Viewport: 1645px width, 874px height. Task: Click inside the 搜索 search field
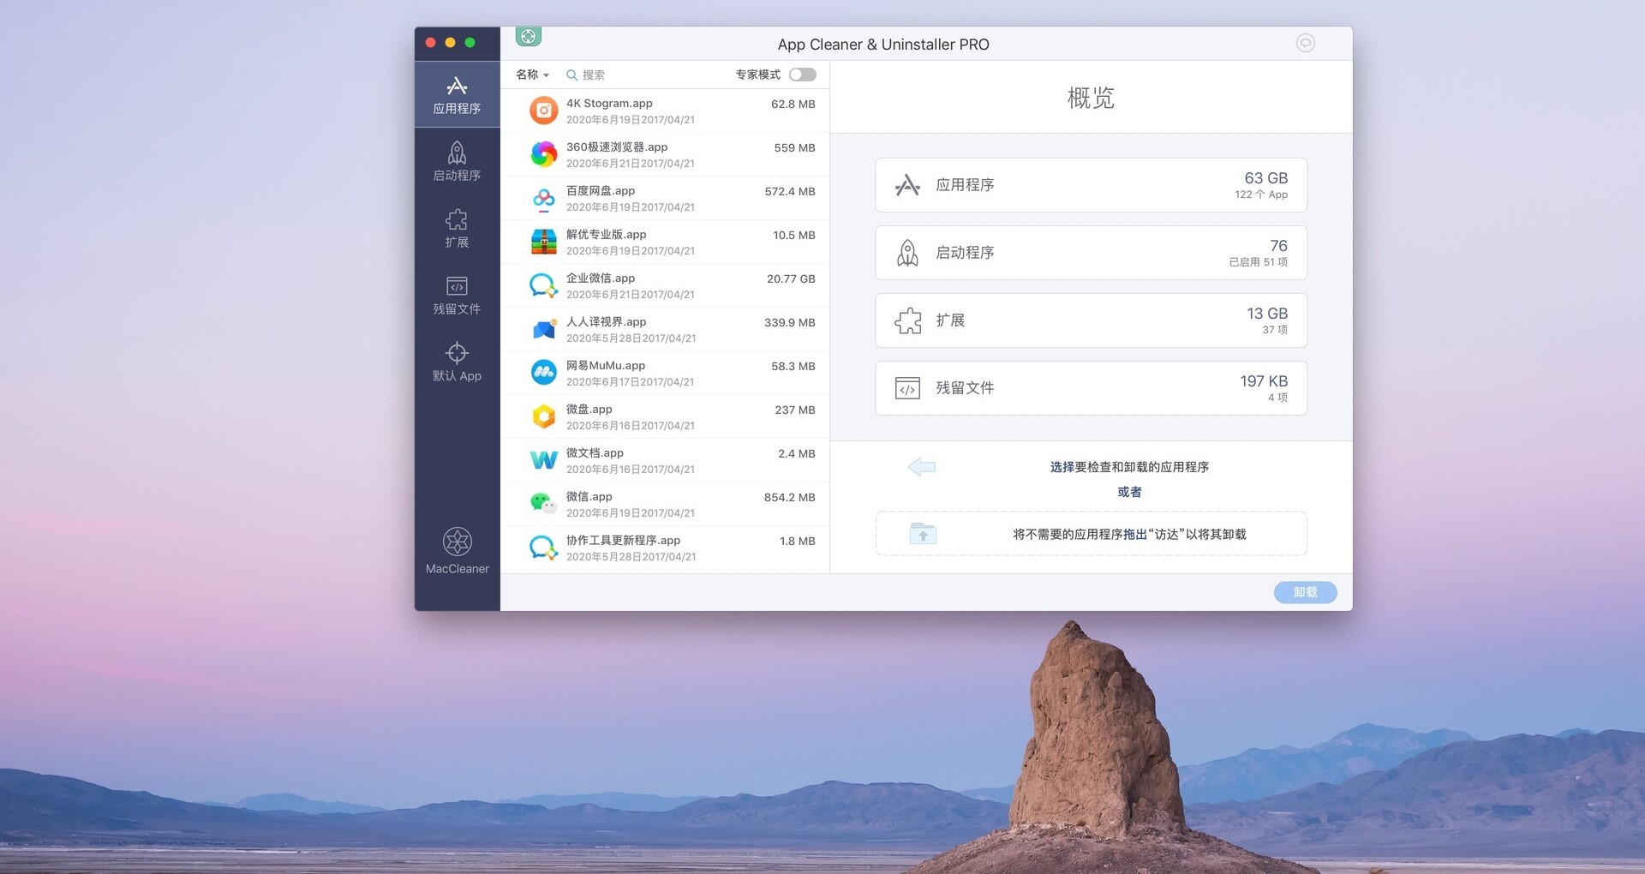click(x=617, y=75)
